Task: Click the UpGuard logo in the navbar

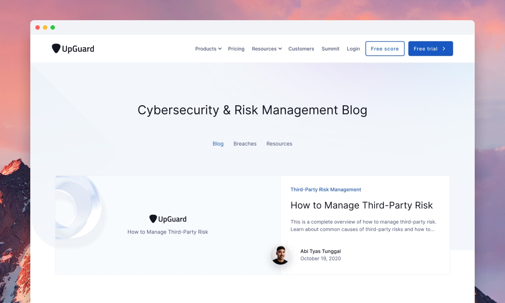Action: click(x=73, y=49)
